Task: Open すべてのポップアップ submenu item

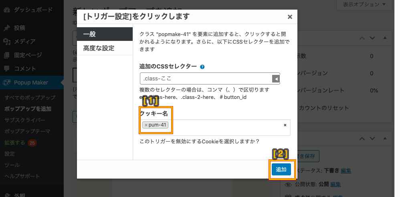Action: pyautogui.click(x=30, y=98)
